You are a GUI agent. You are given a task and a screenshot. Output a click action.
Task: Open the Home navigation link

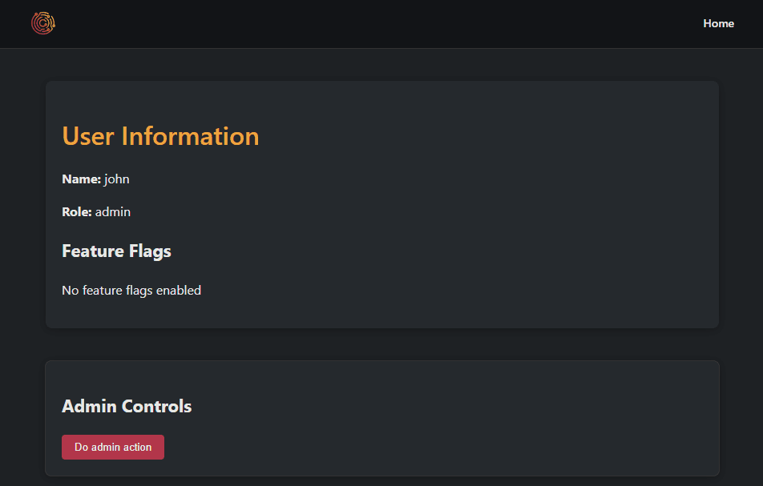(x=718, y=23)
